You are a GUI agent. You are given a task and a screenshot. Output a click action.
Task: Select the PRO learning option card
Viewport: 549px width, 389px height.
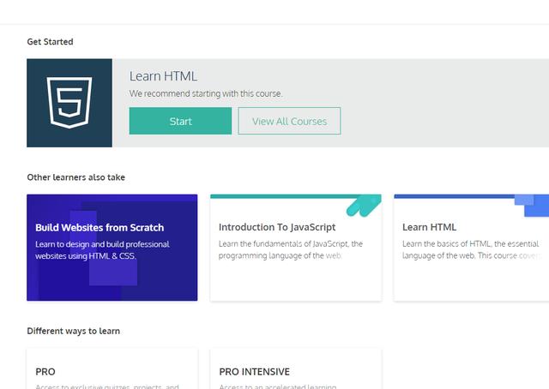click(112, 368)
